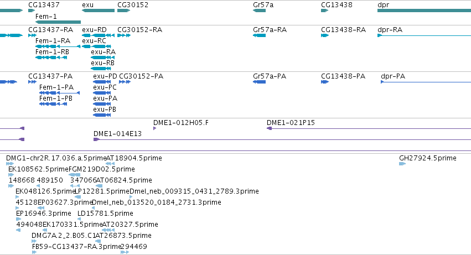Open the DME1-014E13 feature label
471x255 pixels.
coord(117,134)
